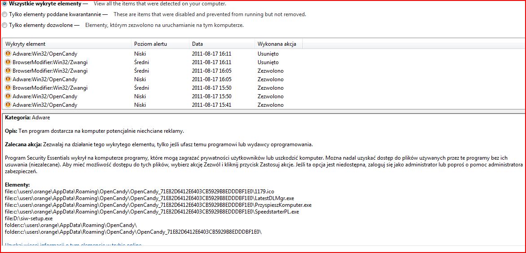The height and width of the screenshot is (253, 526).
Task: Click alert icon of Zwangi 16:11 row
Action: [8, 62]
